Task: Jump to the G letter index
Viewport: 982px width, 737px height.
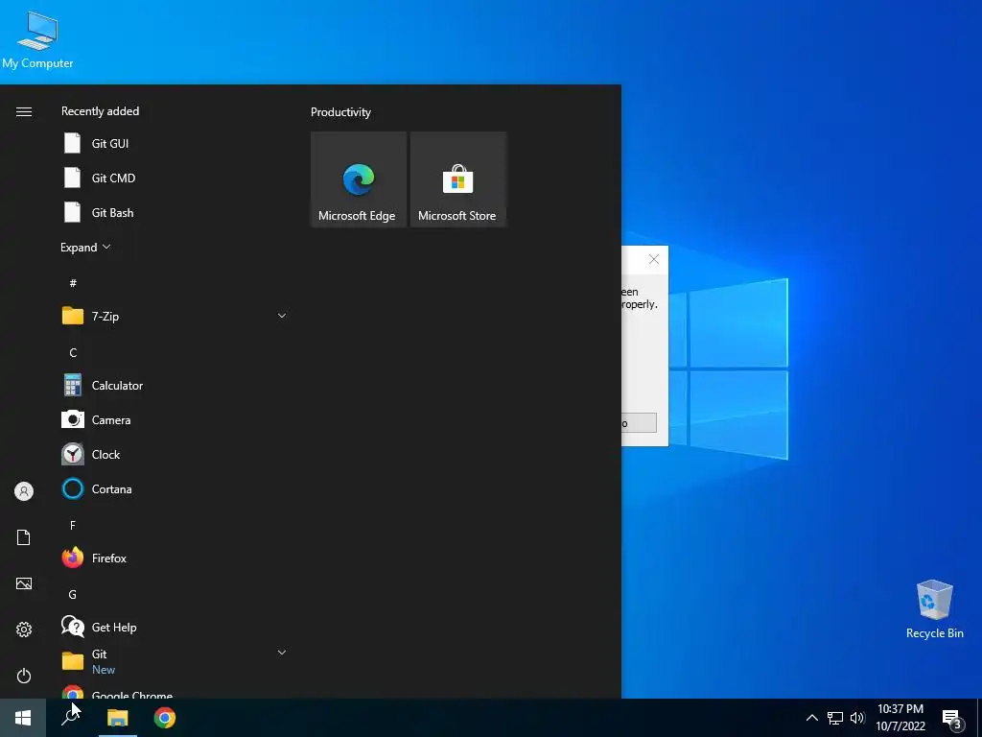Action: coord(73,594)
